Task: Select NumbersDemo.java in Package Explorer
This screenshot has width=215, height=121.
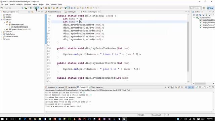Action: point(21,27)
